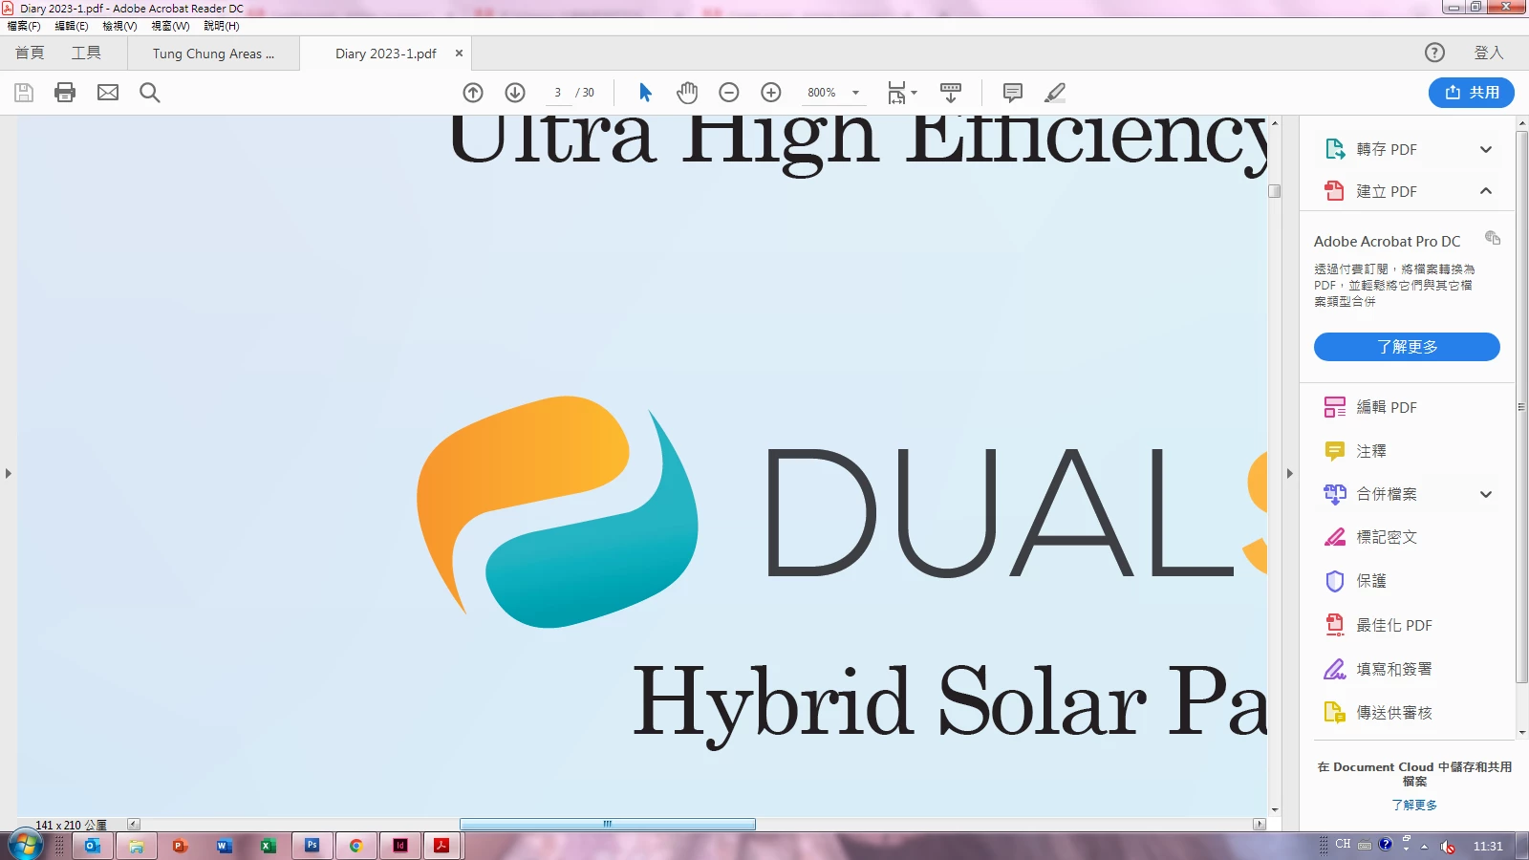Image resolution: width=1529 pixels, height=860 pixels.
Task: Open the help question mark icon
Action: tap(1434, 53)
